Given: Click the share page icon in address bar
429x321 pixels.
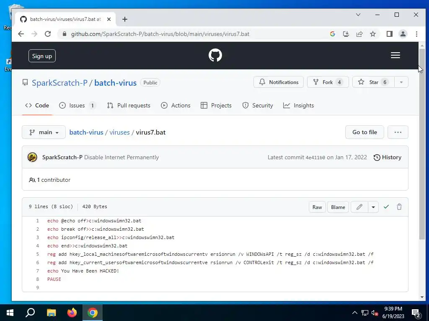Looking at the screenshot, I should tap(359, 34).
